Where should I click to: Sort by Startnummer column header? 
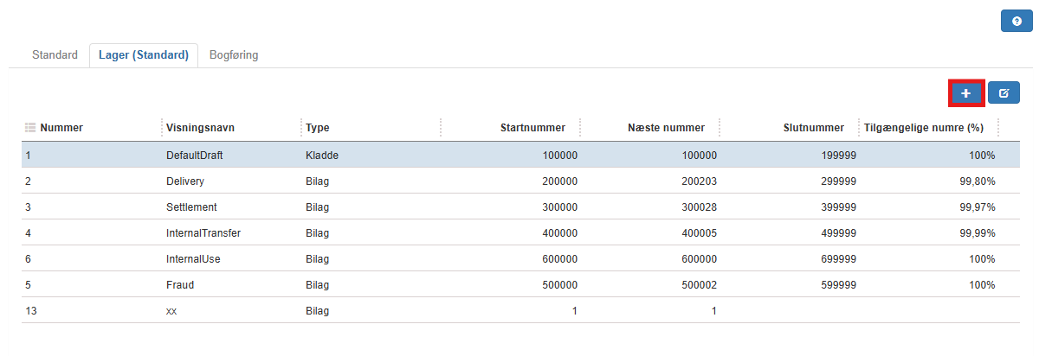point(532,128)
